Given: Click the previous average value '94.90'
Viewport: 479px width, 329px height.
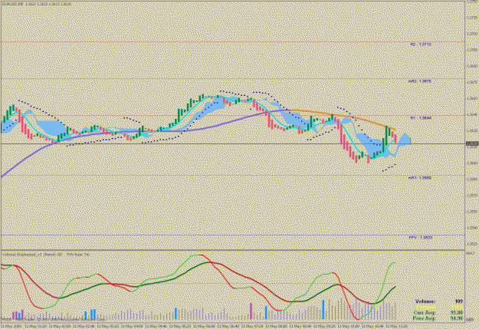Looking at the screenshot, I should click(x=457, y=318).
